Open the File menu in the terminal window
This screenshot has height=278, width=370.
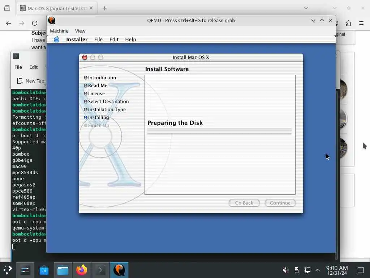click(x=18, y=67)
